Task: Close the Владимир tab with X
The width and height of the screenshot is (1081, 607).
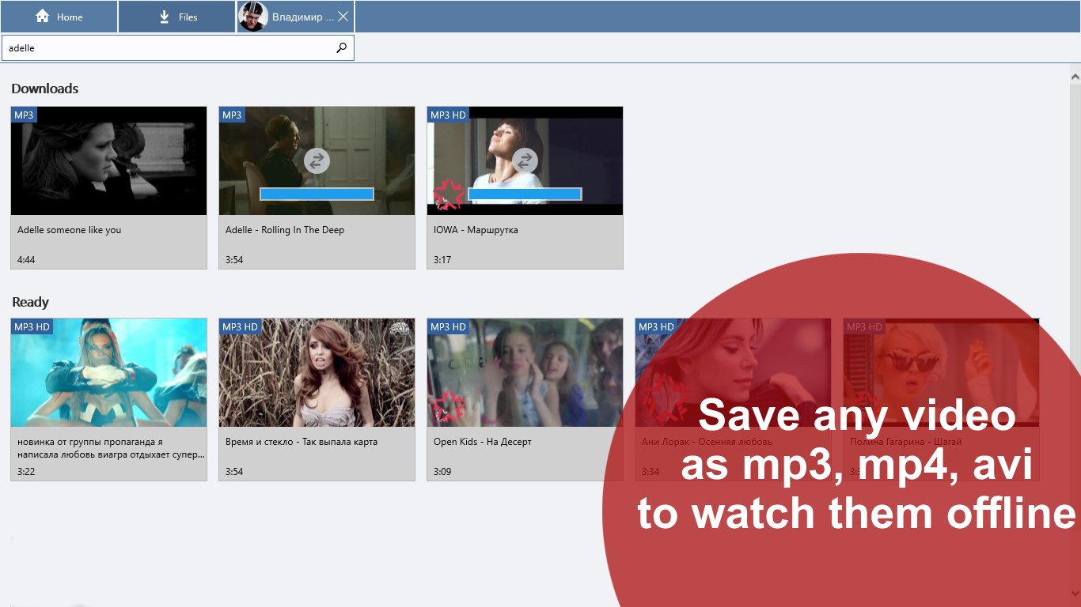Action: tap(343, 17)
